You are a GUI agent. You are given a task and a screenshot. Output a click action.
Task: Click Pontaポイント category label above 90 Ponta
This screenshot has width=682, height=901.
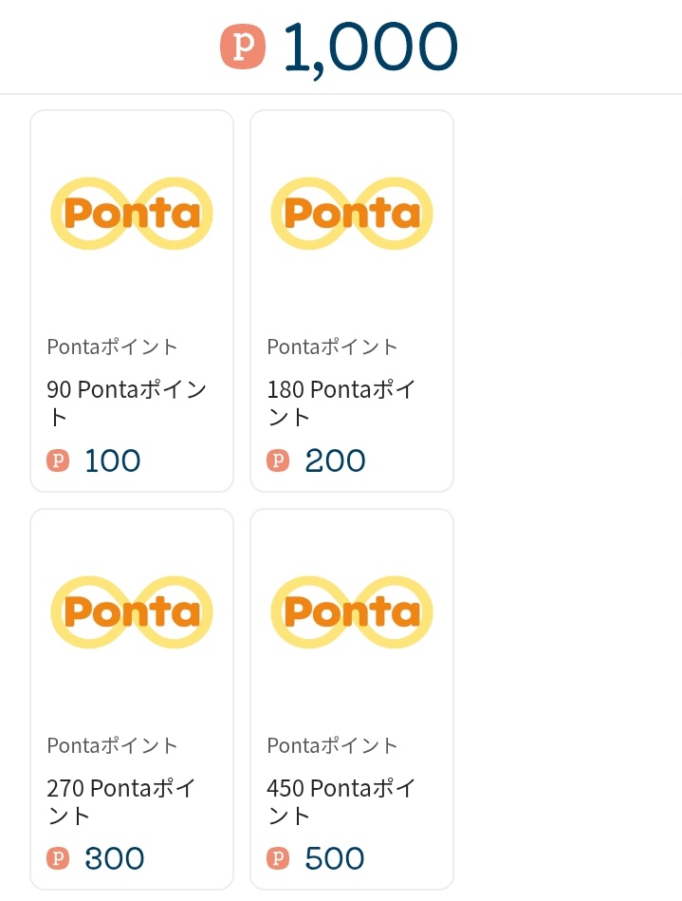pos(112,347)
